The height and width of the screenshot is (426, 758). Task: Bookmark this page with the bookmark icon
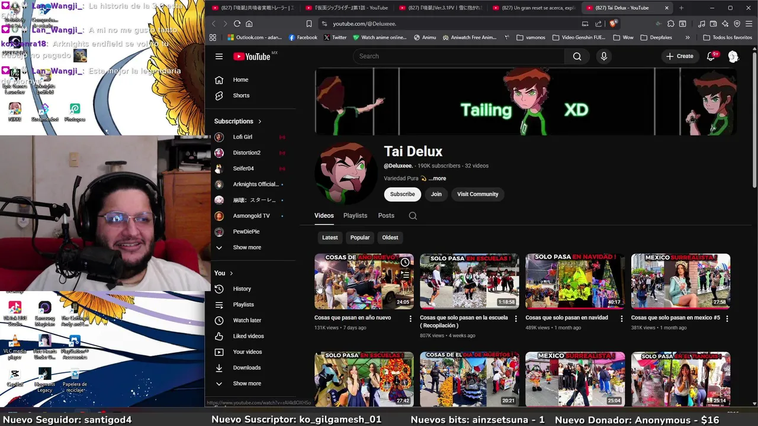coord(309,24)
